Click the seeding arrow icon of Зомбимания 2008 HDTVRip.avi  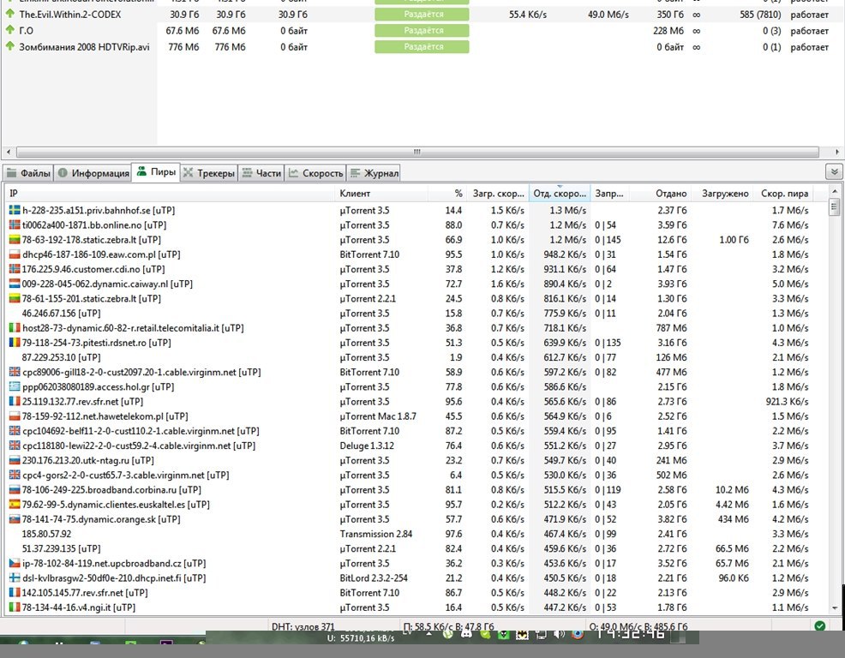point(9,45)
